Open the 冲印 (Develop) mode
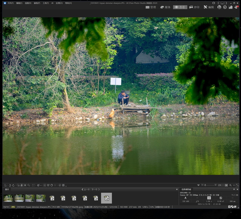The height and width of the screenshot is (219, 241). [194, 7]
